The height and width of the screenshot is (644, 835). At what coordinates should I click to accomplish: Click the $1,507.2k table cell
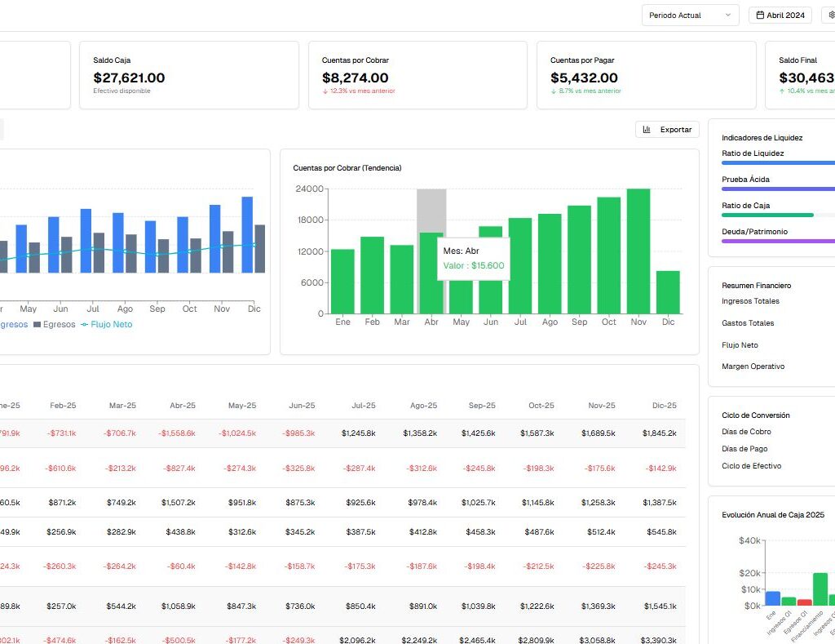pos(179,503)
